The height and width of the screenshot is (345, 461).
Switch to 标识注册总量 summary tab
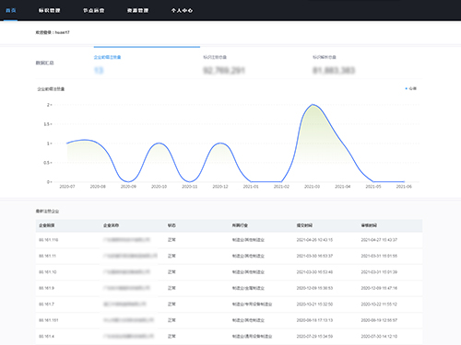pyautogui.click(x=215, y=57)
